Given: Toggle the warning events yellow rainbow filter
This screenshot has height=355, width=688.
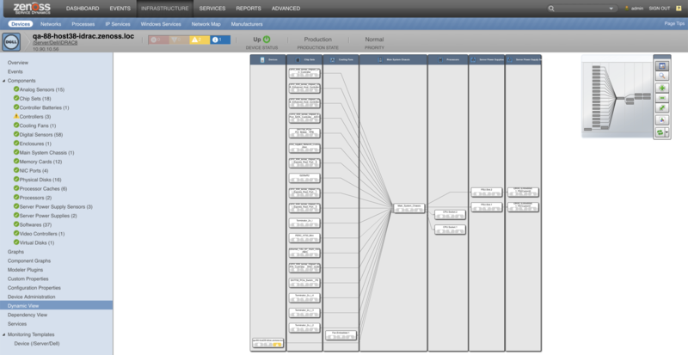Looking at the screenshot, I should [x=200, y=40].
